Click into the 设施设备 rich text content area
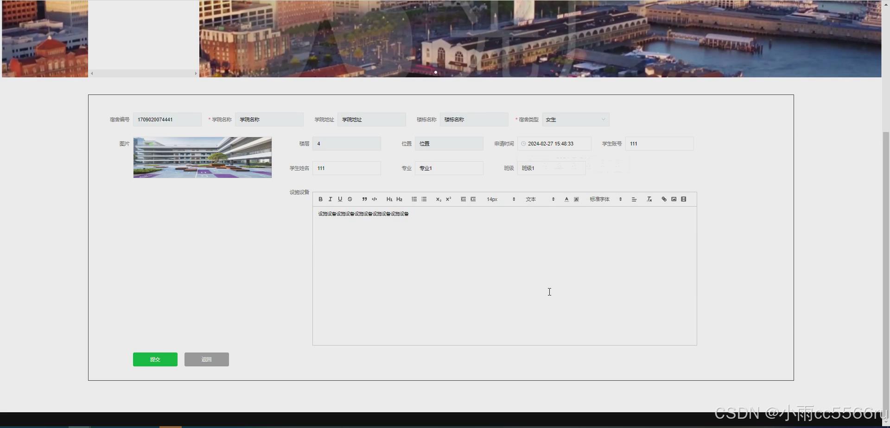Screen dimensions: 890x428 [x=505, y=276]
